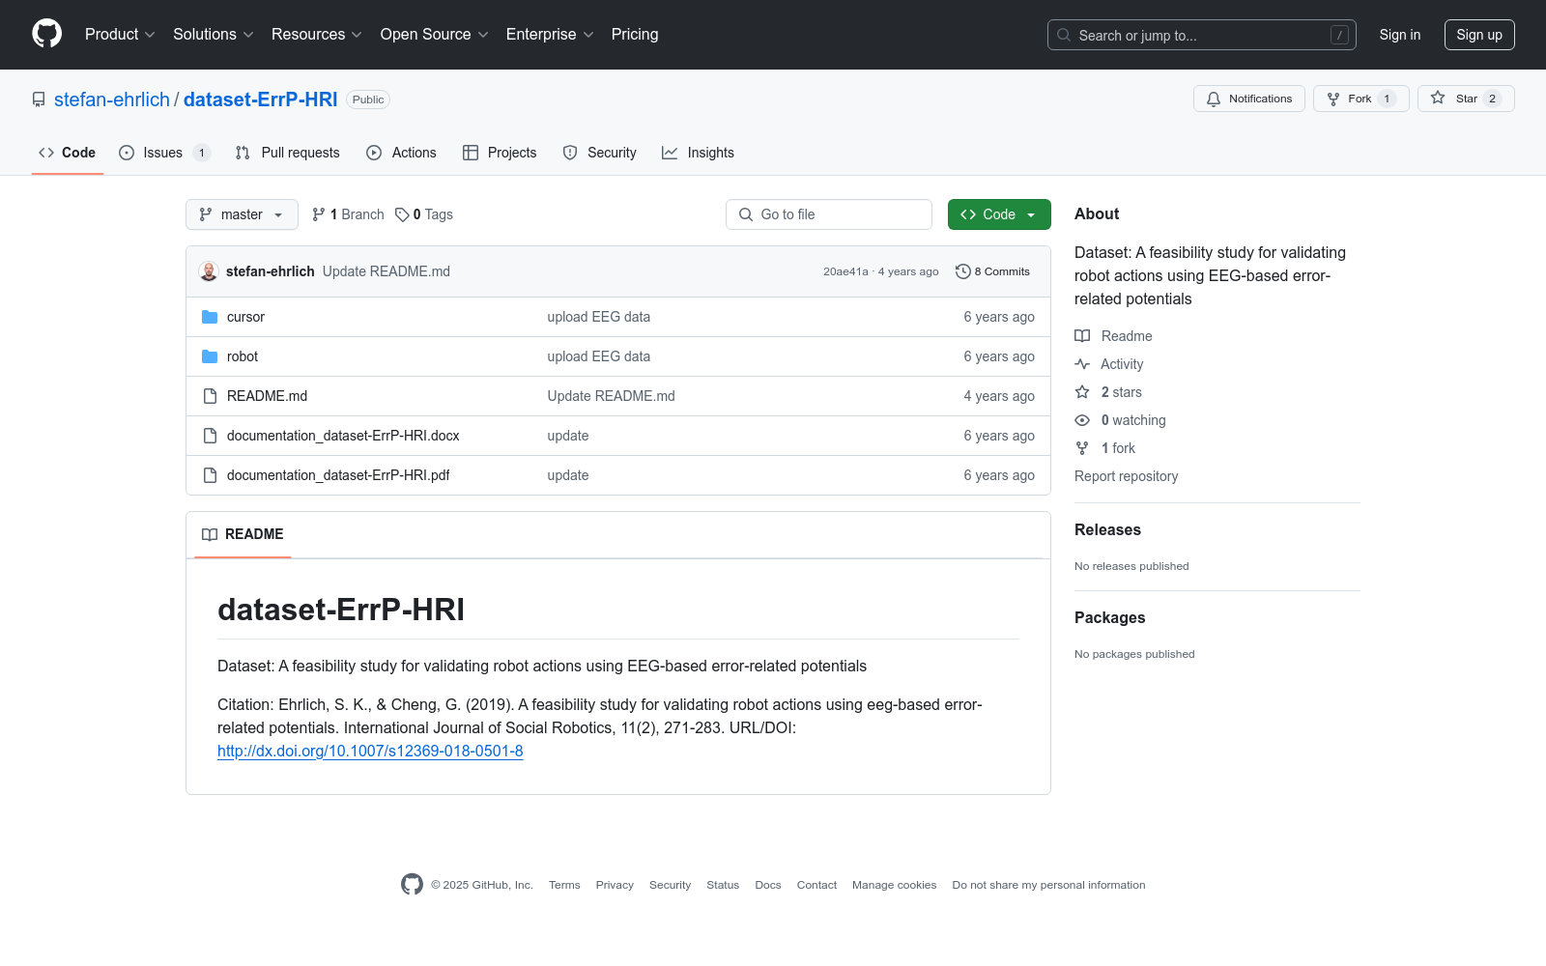Click the Readme book icon in About

(1082, 336)
